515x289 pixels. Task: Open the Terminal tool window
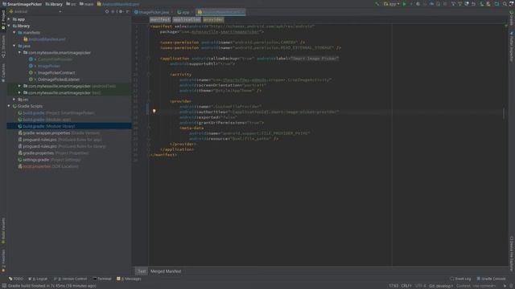(x=102, y=279)
